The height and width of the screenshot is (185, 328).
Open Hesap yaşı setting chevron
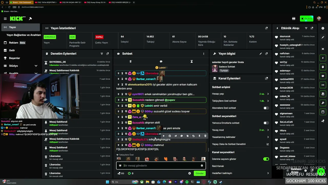click(268, 94)
